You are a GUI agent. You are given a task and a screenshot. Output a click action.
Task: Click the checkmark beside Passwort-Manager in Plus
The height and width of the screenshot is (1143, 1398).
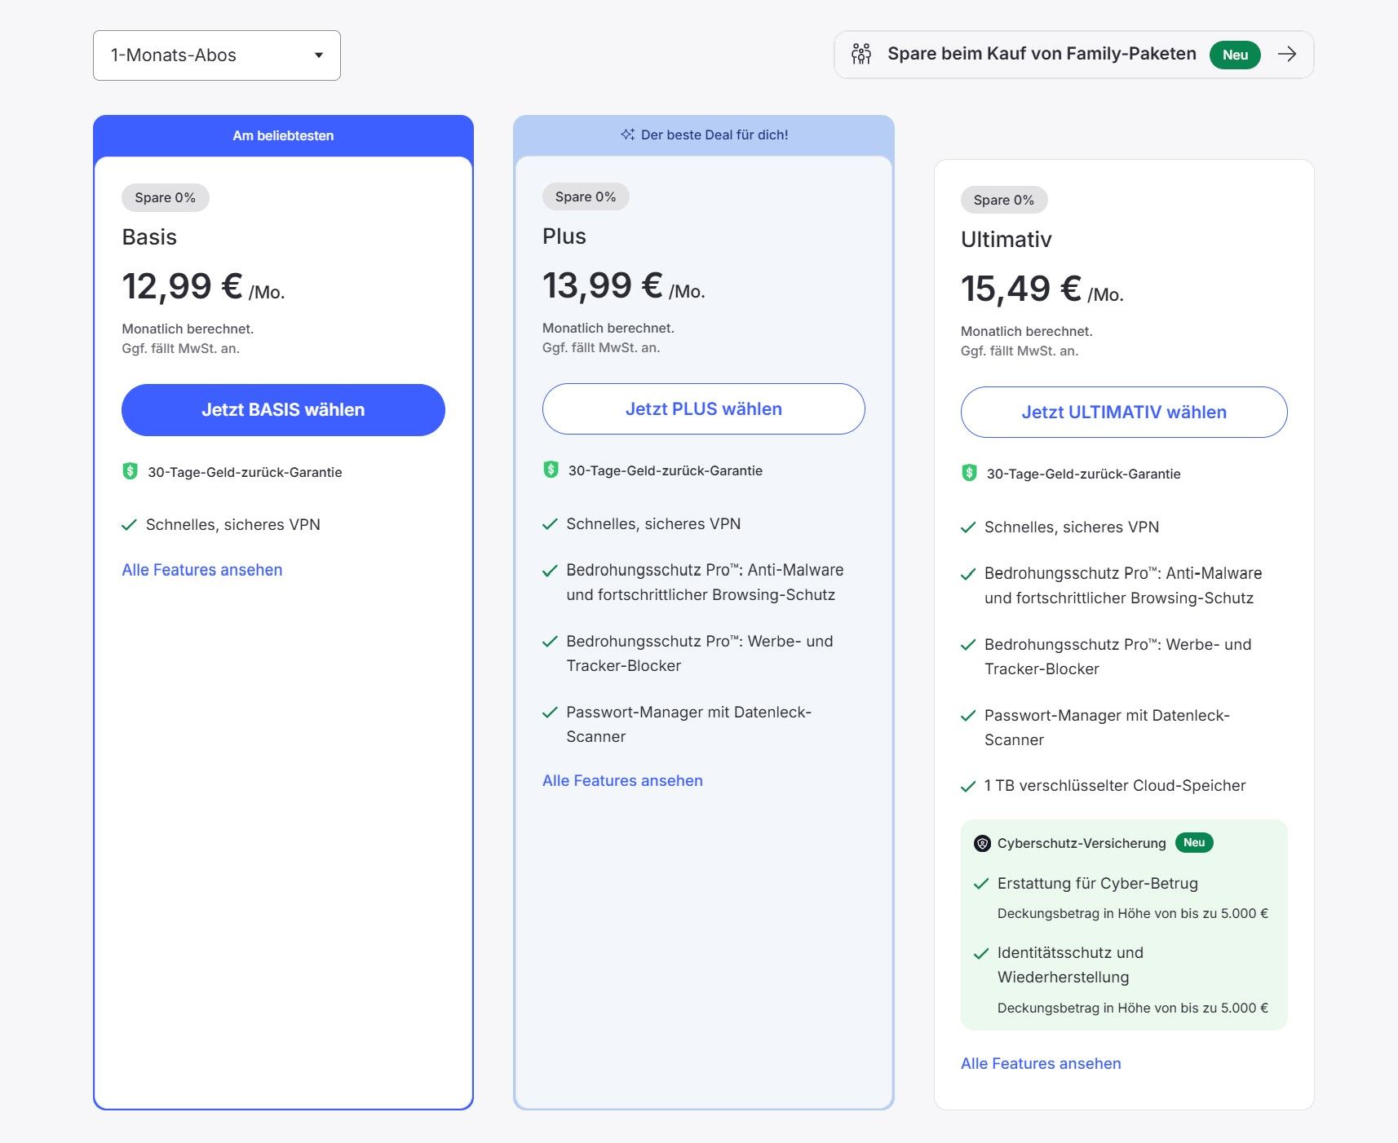[x=550, y=713]
